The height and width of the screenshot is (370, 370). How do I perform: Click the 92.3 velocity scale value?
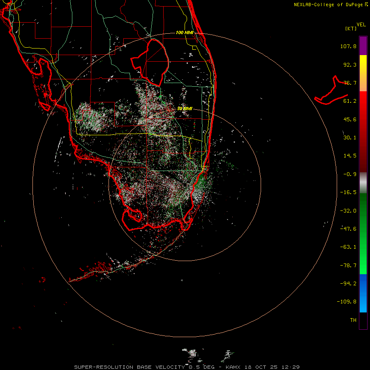pyautogui.click(x=350, y=65)
